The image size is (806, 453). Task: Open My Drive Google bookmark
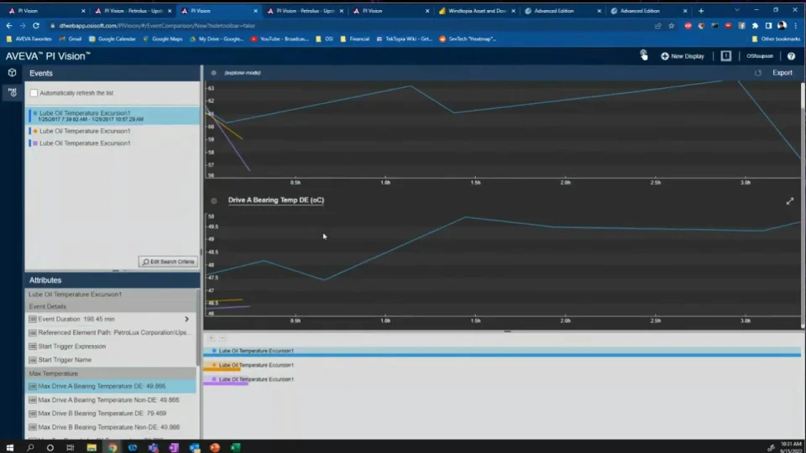pos(217,39)
